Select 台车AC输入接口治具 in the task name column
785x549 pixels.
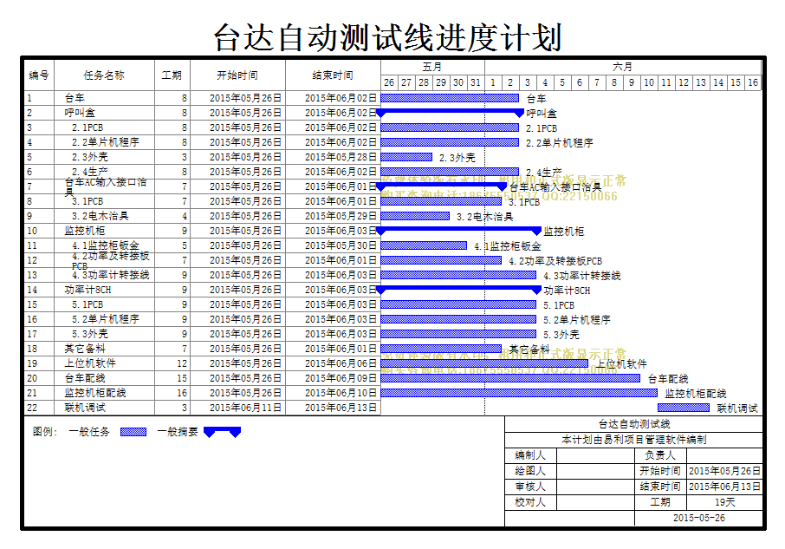(x=106, y=186)
